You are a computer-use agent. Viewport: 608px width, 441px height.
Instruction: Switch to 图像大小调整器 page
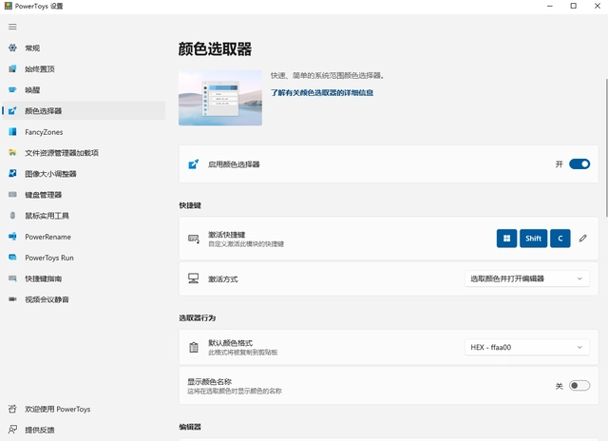click(84, 173)
